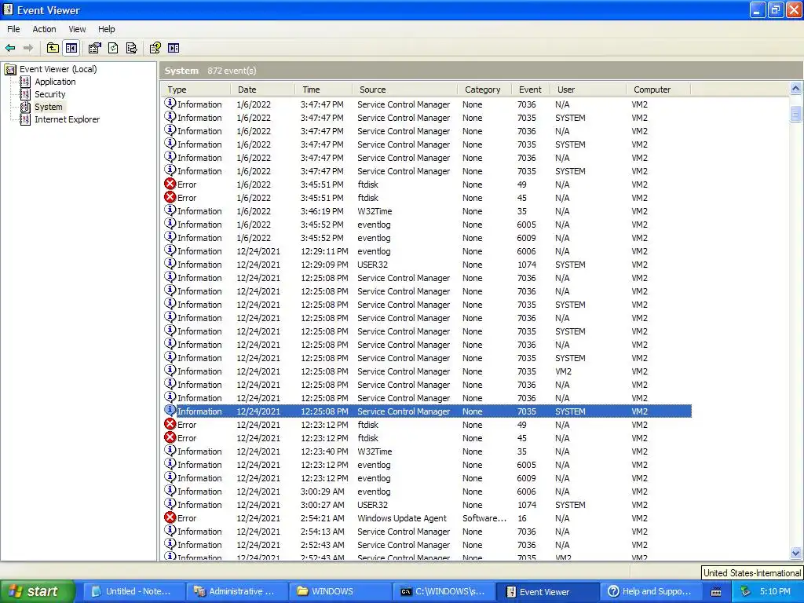
Task: Sort events by the Category column header
Action: tap(484, 90)
